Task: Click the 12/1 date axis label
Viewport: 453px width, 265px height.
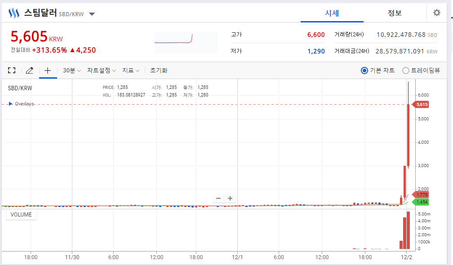Action: 237,257
